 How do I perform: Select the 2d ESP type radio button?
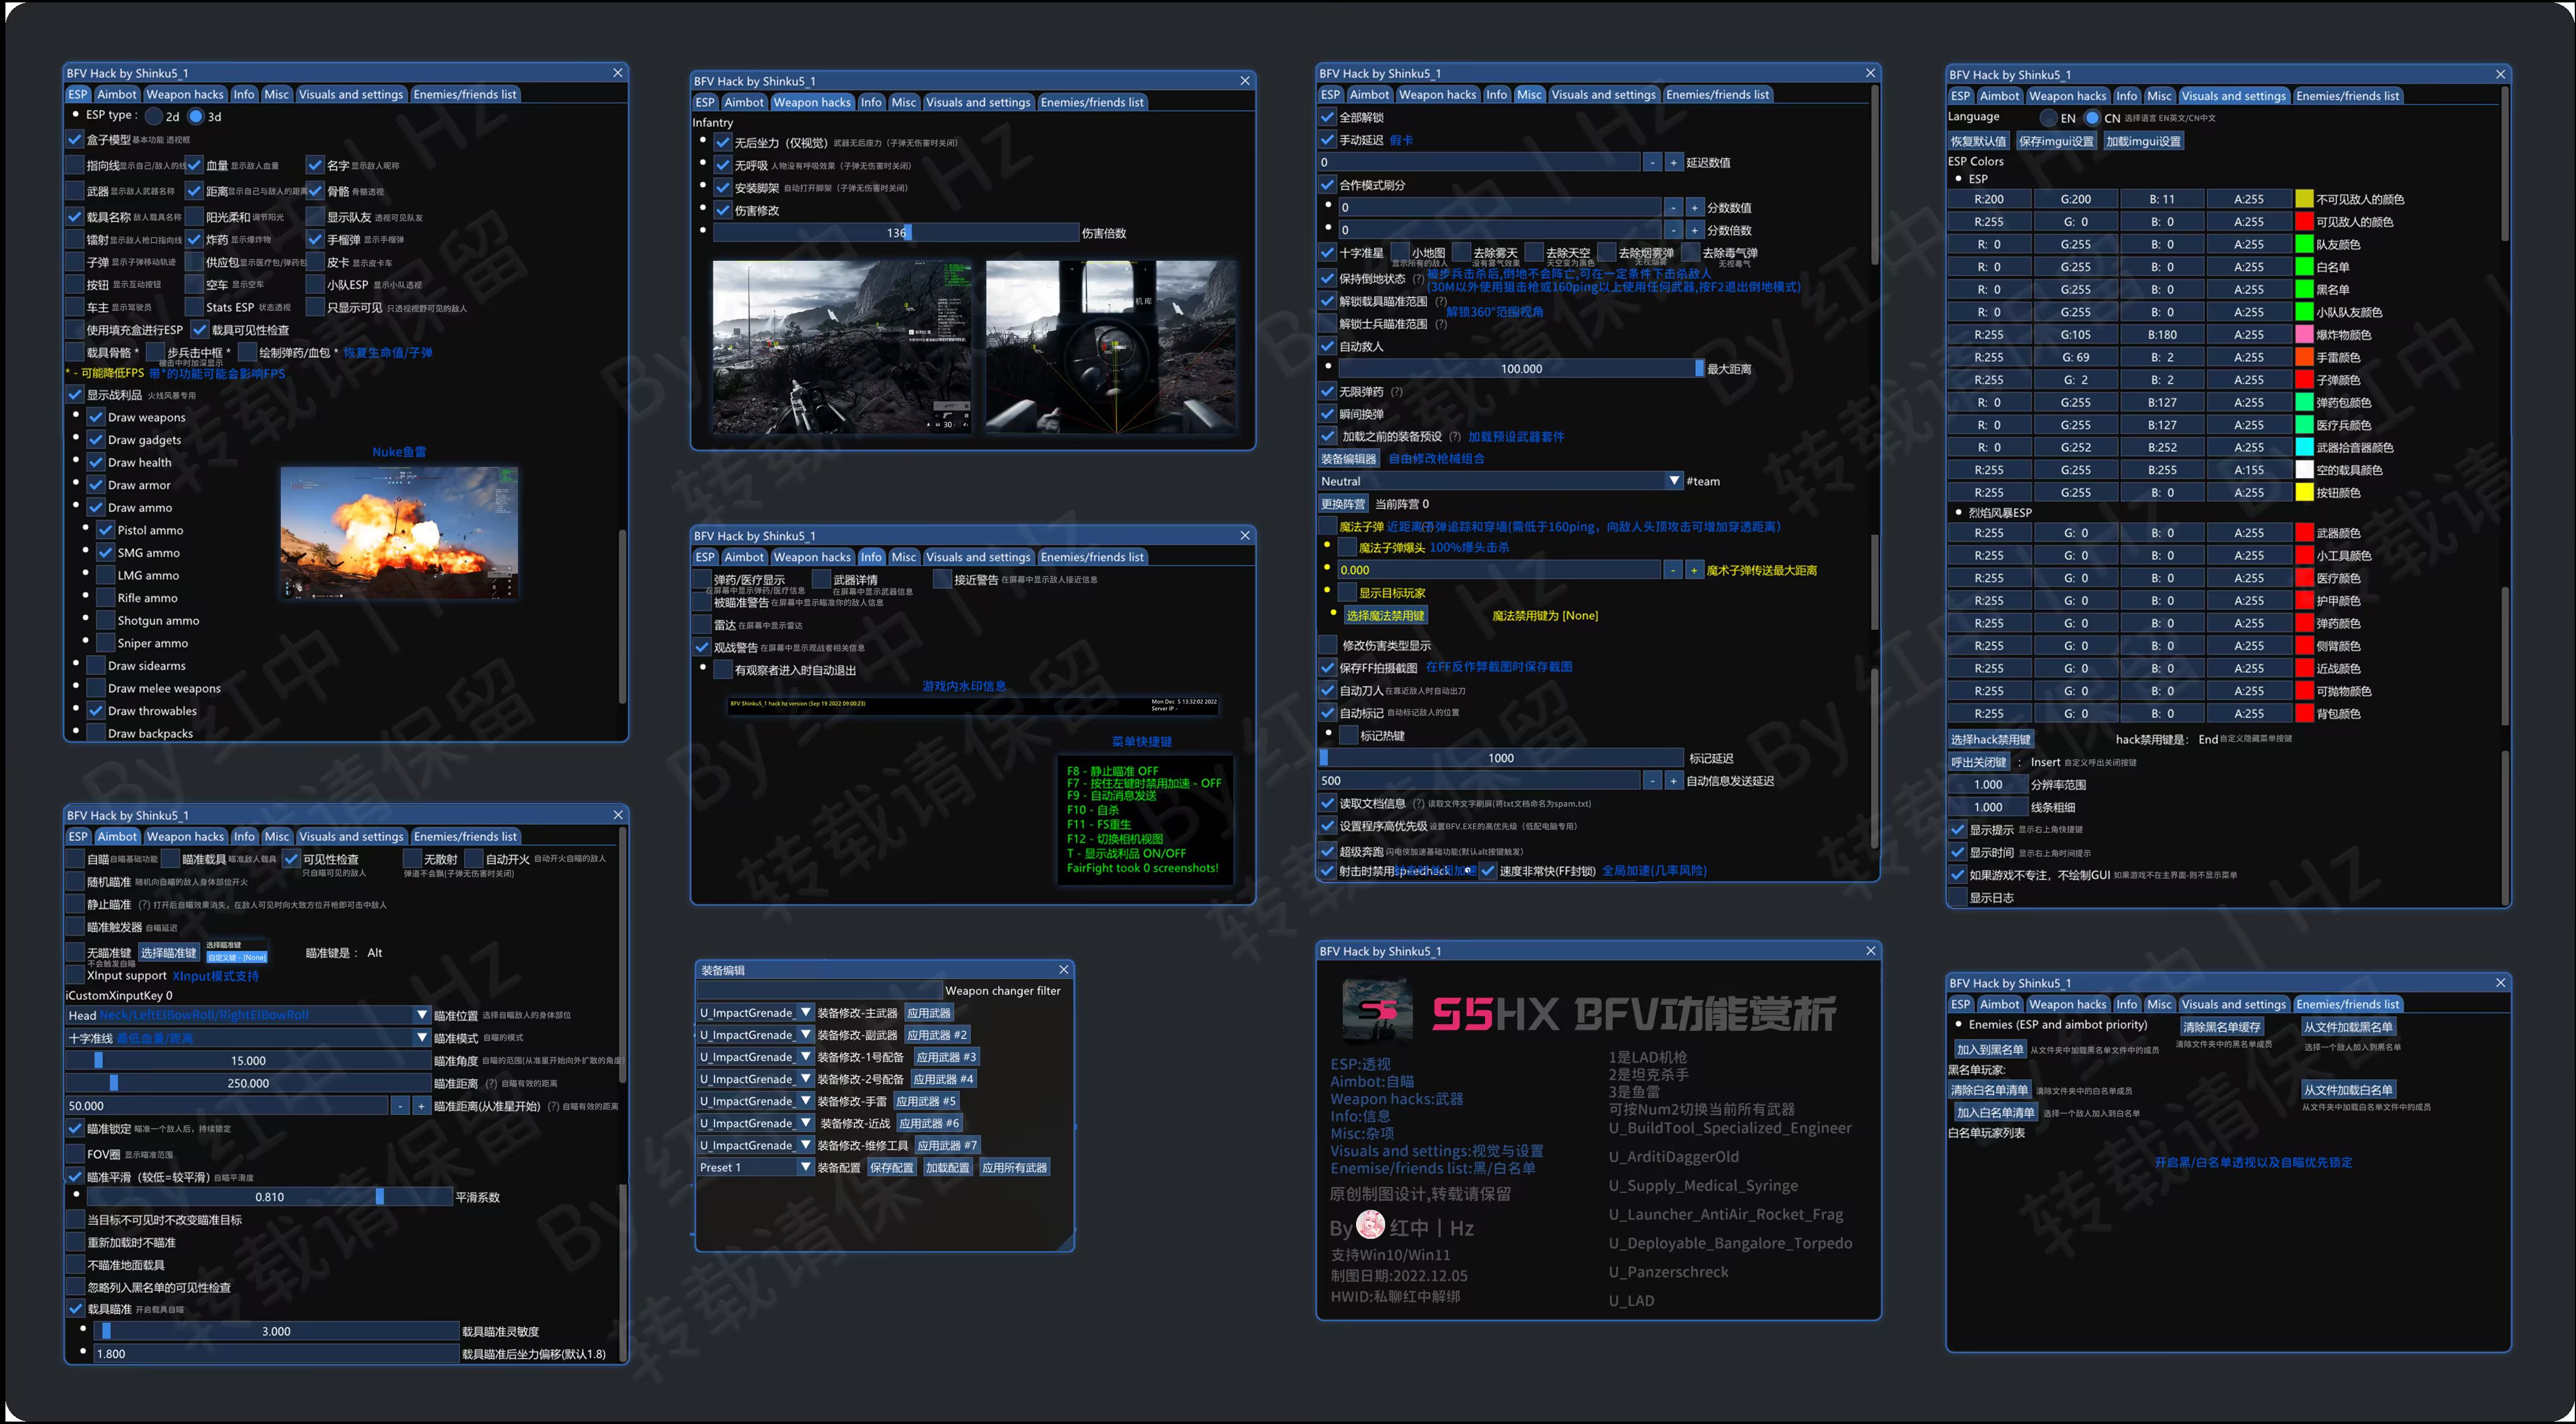(x=154, y=116)
